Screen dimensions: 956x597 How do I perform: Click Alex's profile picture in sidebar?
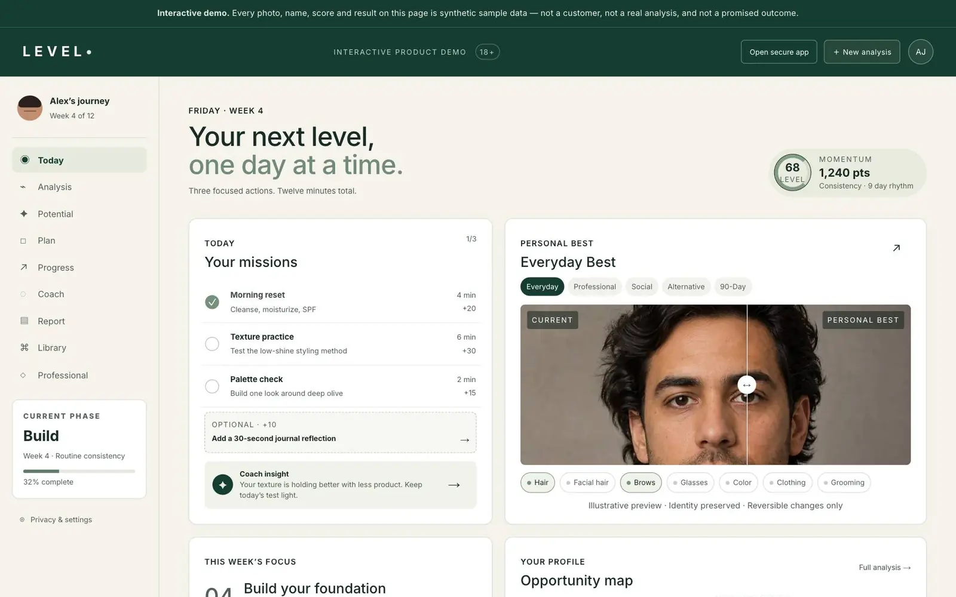tap(30, 108)
